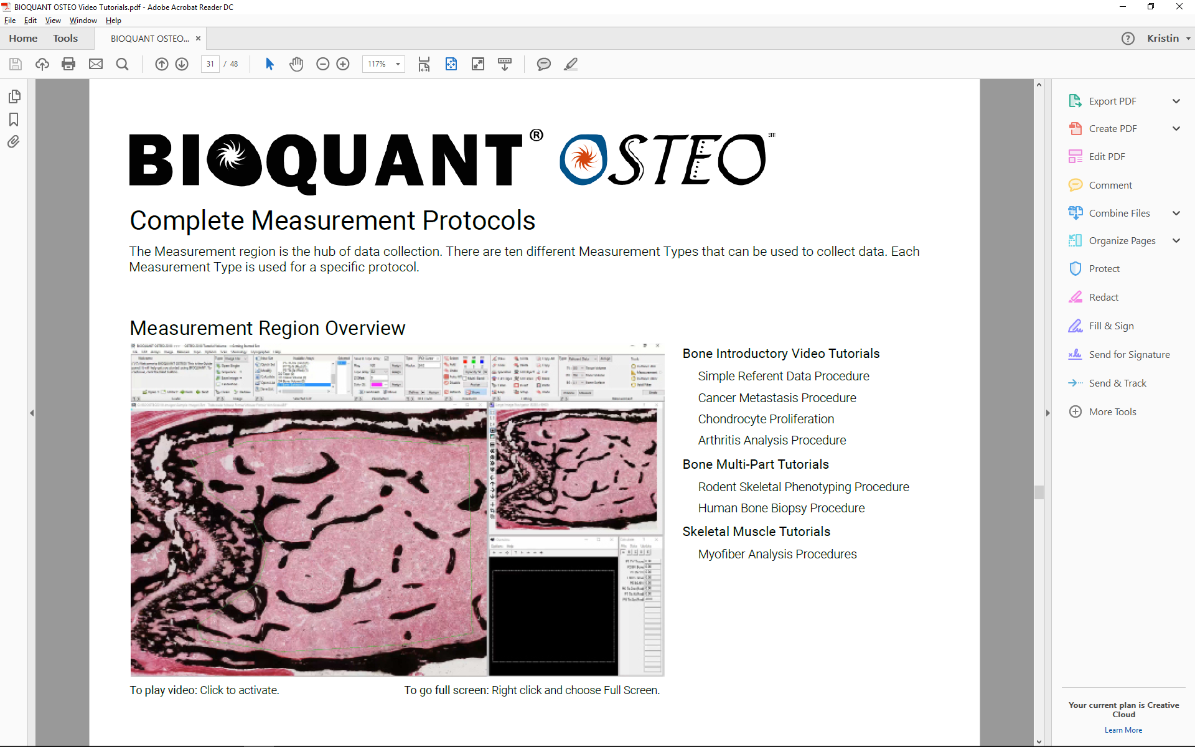Image resolution: width=1195 pixels, height=747 pixels.
Task: Click the upload to cloud icon
Action: click(42, 64)
